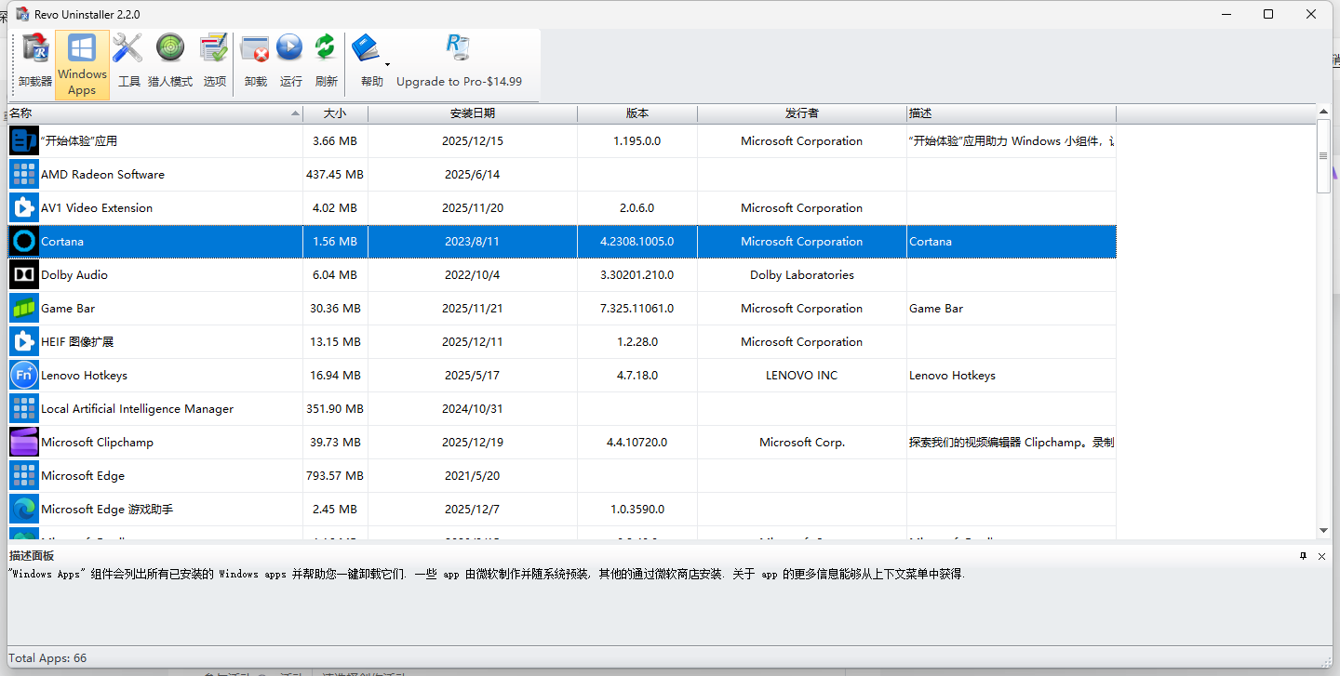Click the Microsoft Corp. publisher cell
Viewport: 1340px width, 676px height.
(802, 443)
